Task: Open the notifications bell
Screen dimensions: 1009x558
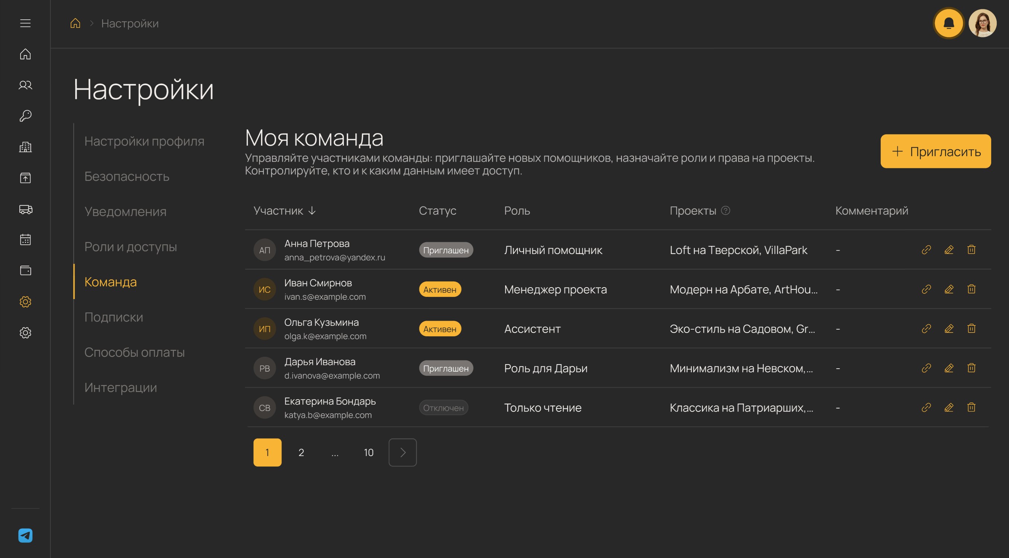Action: point(948,23)
